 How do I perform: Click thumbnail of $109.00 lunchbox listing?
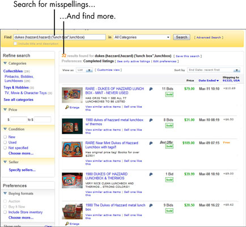[x=72, y=149]
